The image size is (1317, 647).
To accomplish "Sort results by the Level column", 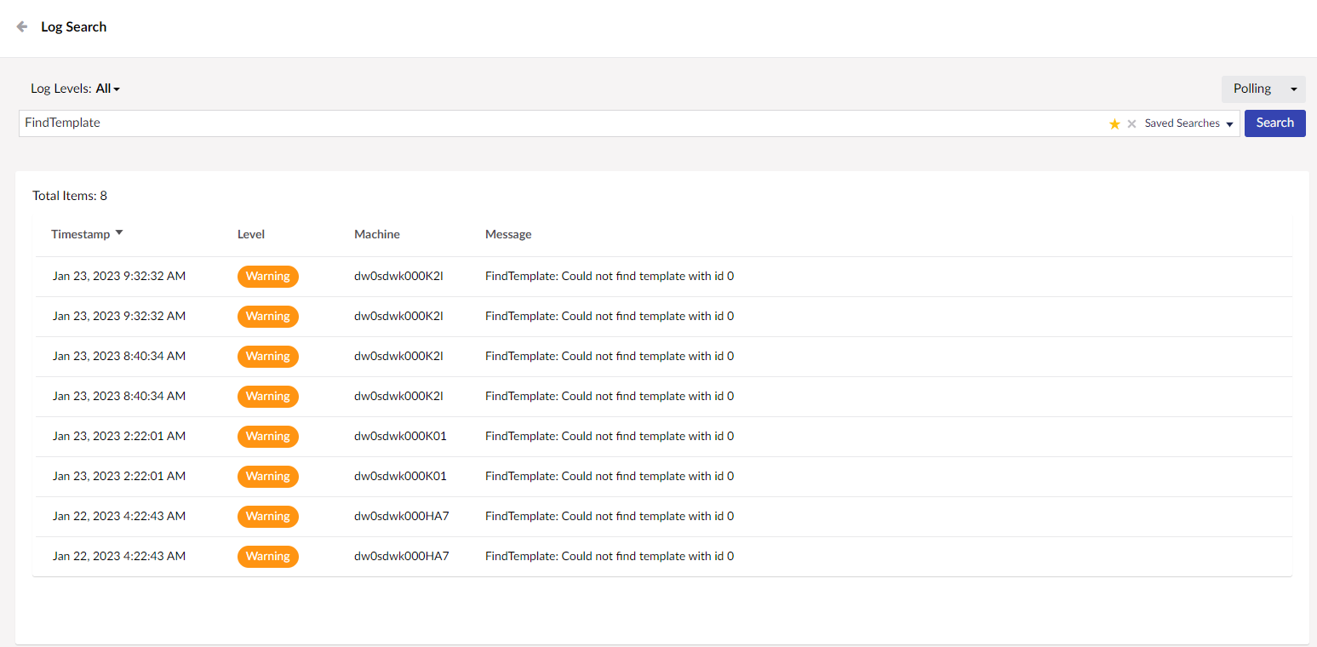I will [x=251, y=233].
